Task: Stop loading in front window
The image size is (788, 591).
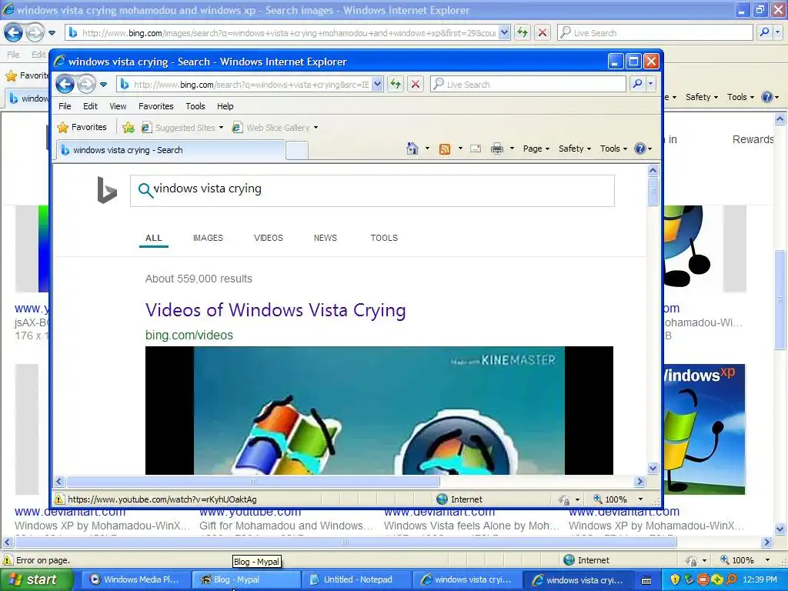Action: tap(416, 85)
